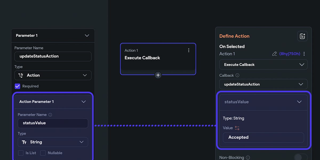Check the Is List checkbox
Image resolution: width=320 pixels, height=160 pixels.
click(21, 153)
